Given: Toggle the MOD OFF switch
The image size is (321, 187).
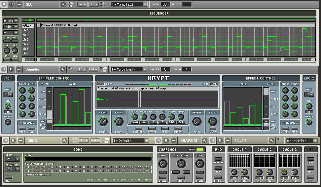Looking at the screenshot, I should [139, 129].
